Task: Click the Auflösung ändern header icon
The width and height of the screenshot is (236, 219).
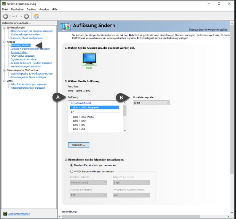Action: (x=66, y=26)
